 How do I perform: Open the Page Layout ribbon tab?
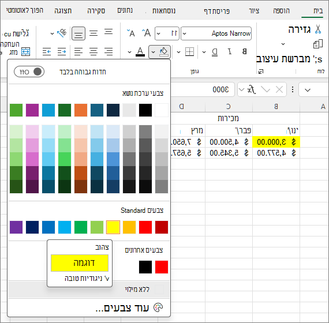(x=217, y=11)
